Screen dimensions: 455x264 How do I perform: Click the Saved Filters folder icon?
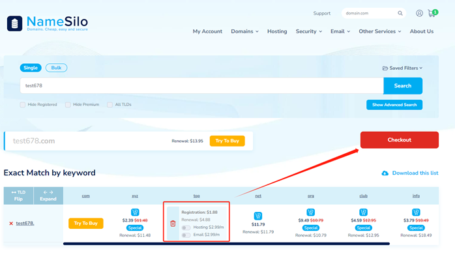click(385, 68)
